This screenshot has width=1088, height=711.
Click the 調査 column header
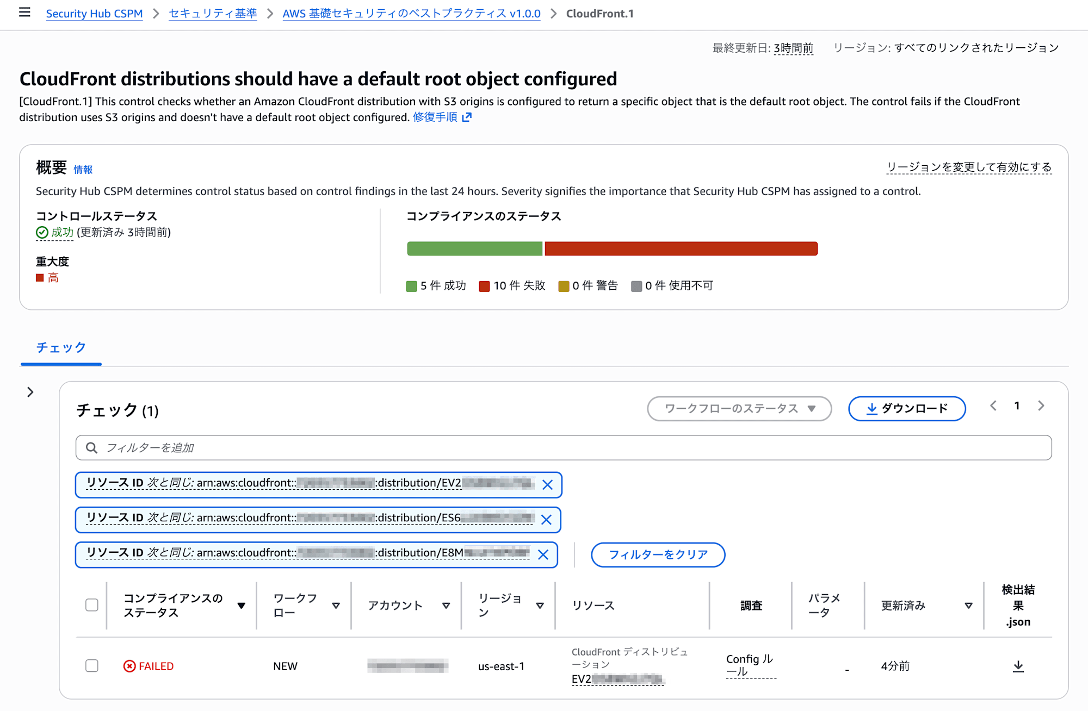pos(751,606)
